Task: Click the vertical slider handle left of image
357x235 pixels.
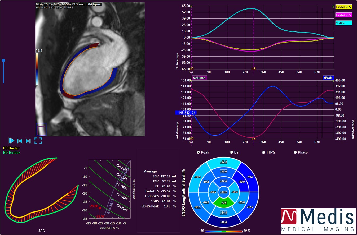Action: pyautogui.click(x=3, y=61)
